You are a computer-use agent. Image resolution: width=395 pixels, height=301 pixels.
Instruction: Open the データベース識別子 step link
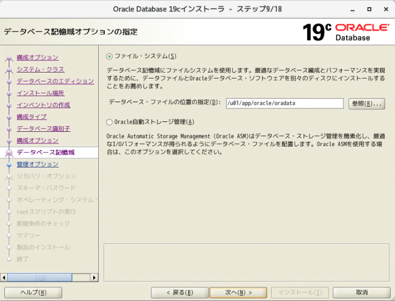tap(43, 129)
